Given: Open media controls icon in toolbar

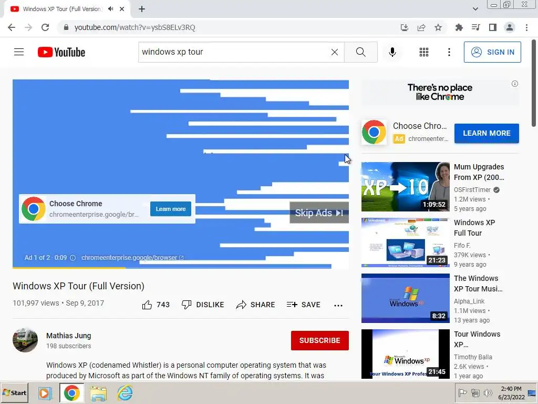Looking at the screenshot, I should tap(475, 27).
